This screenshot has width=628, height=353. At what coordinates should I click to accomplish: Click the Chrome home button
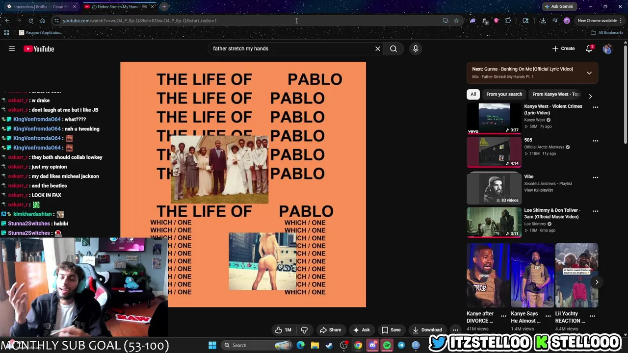pyautogui.click(x=42, y=21)
